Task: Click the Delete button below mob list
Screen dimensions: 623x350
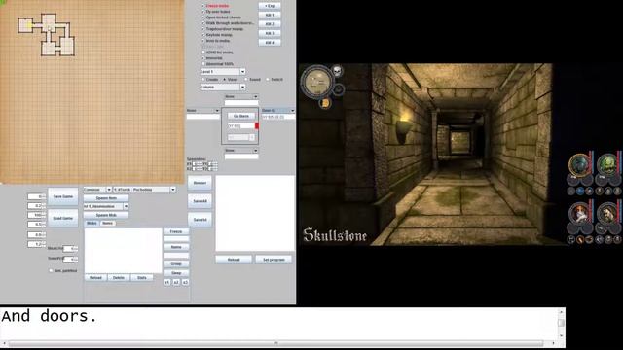Action: [119, 278]
